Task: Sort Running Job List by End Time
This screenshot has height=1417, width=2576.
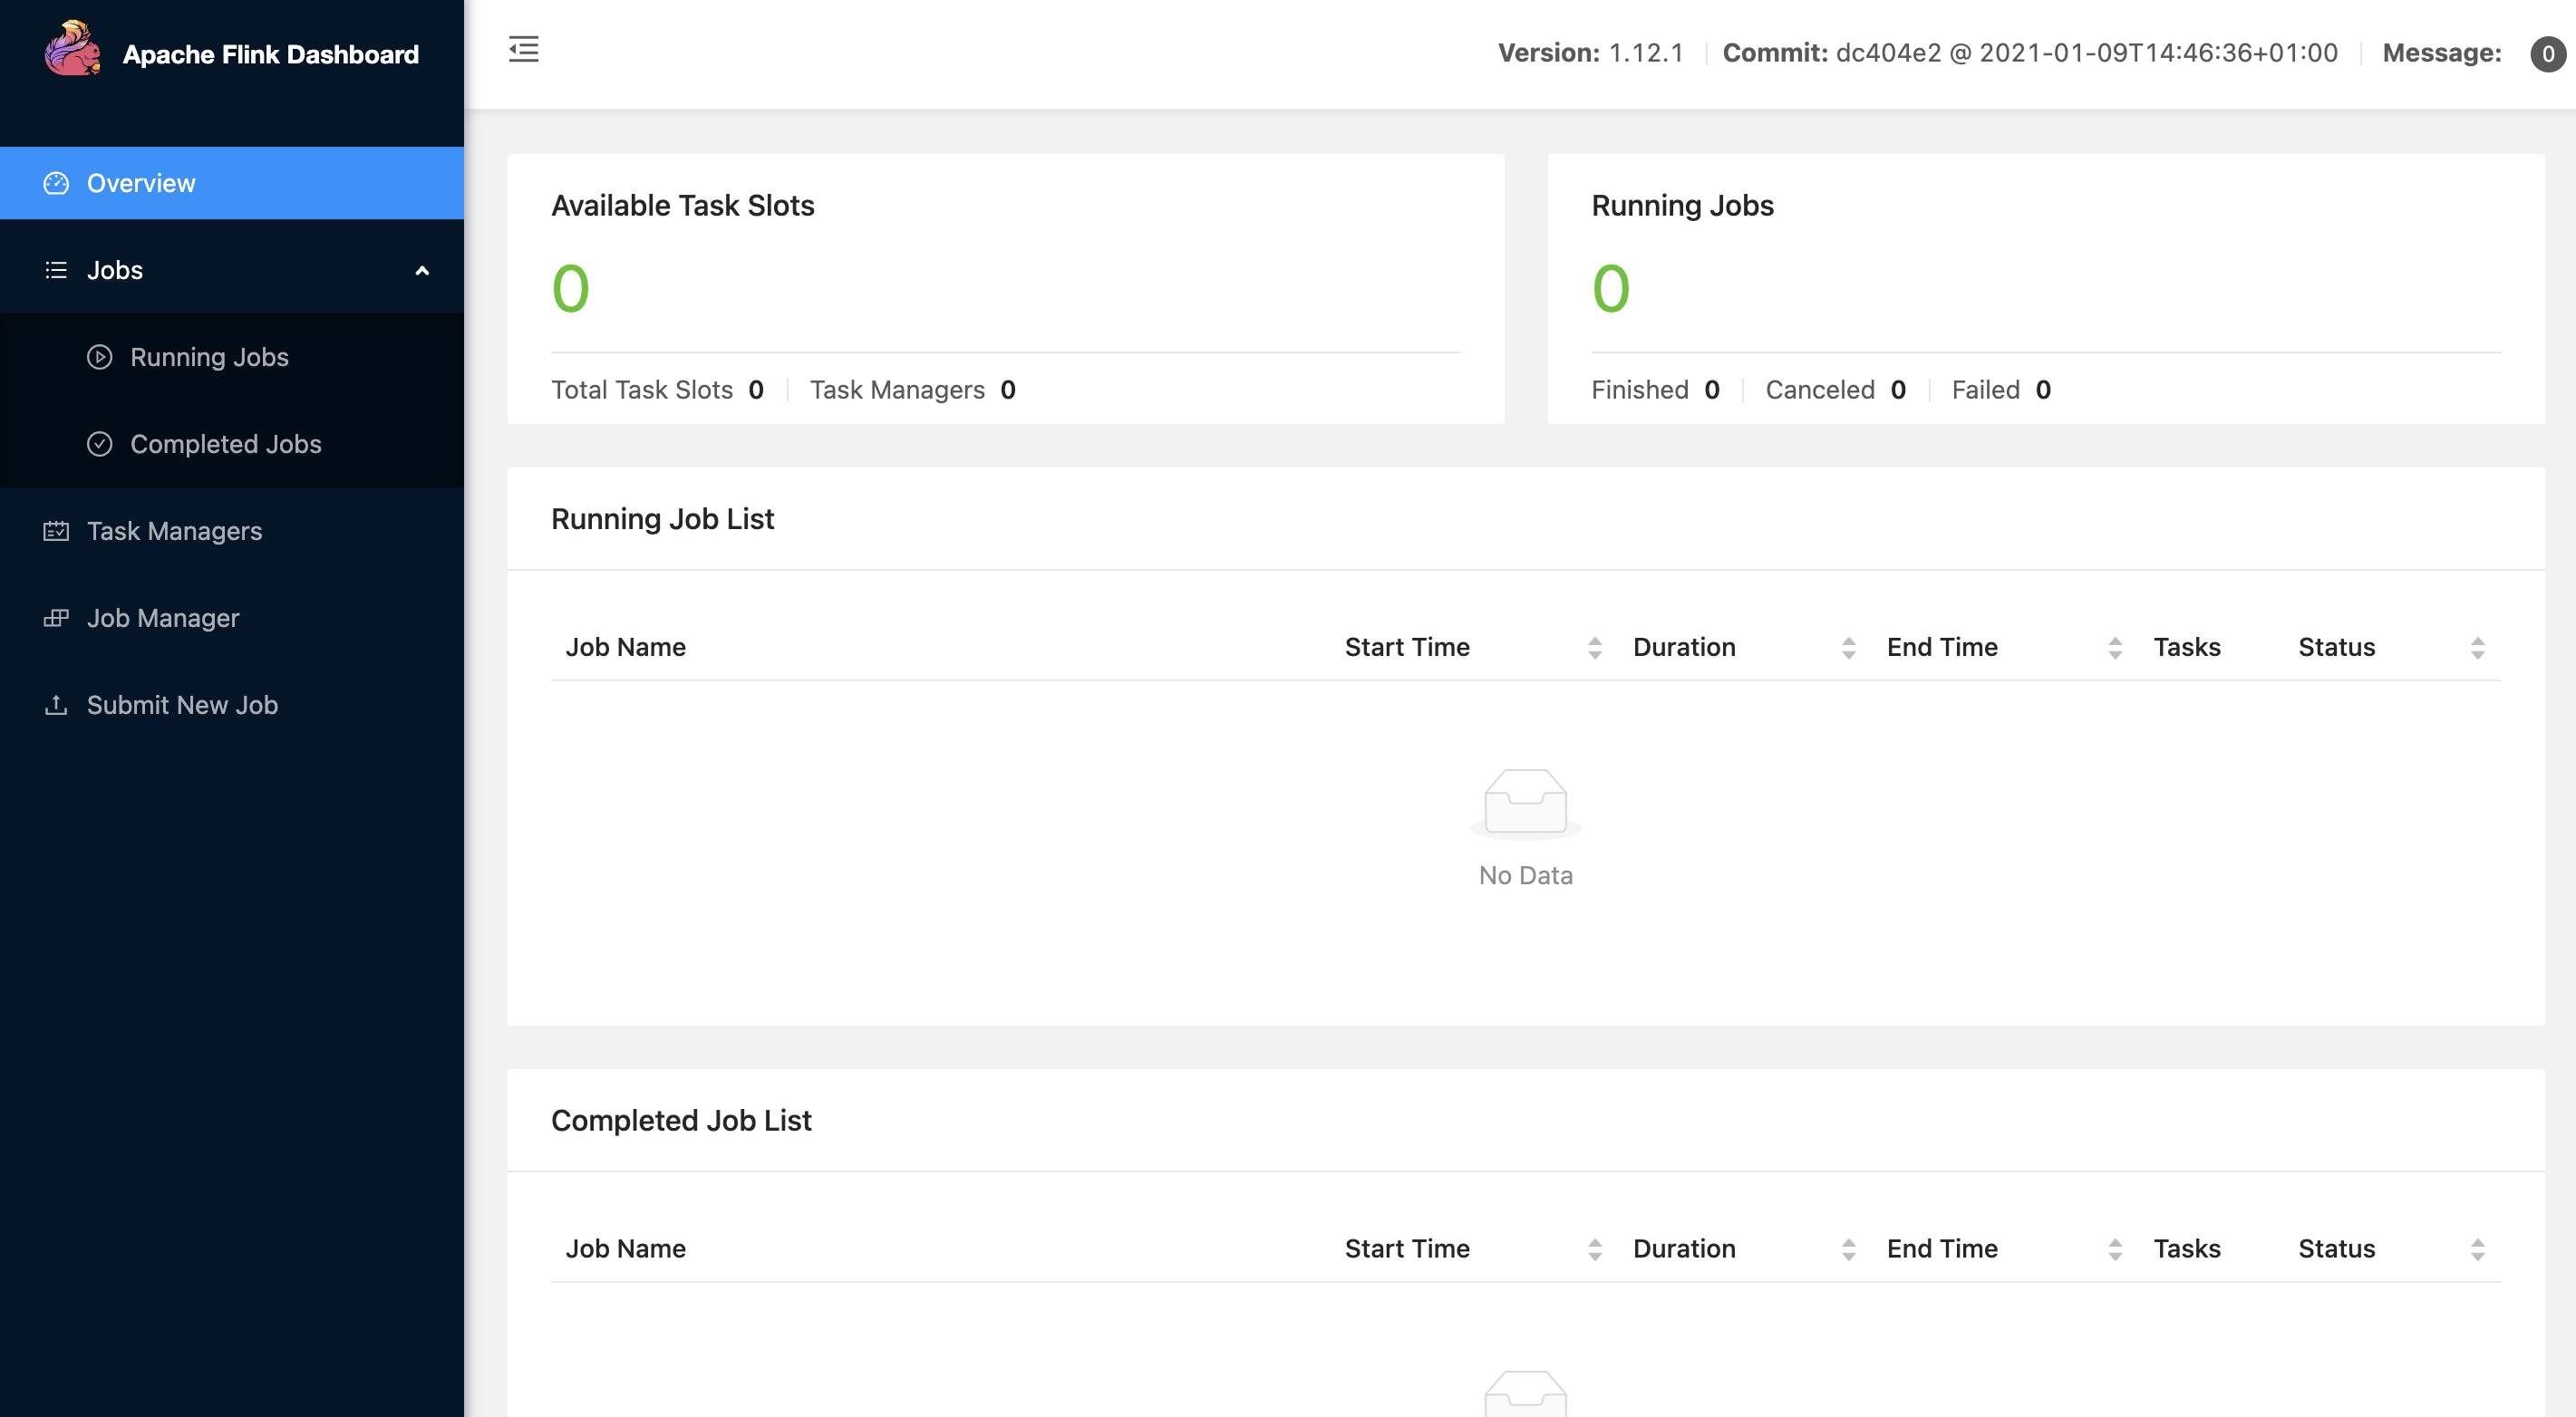Action: (2114, 648)
